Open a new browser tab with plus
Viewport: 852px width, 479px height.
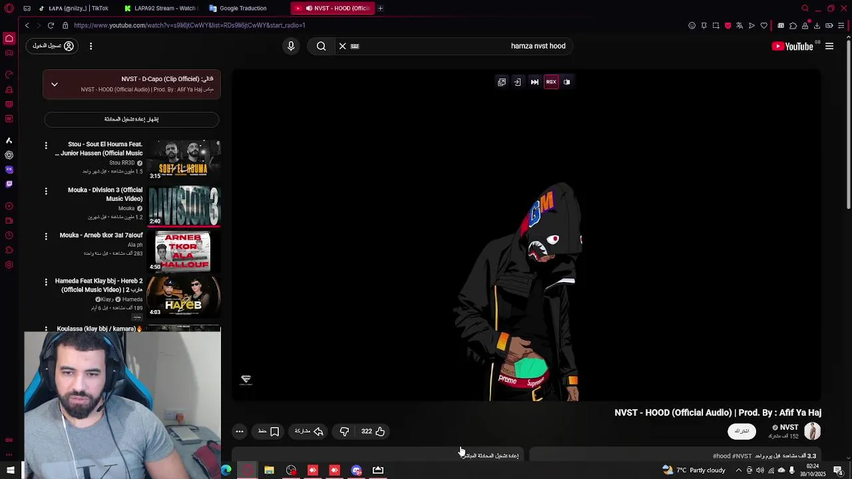pos(380,8)
